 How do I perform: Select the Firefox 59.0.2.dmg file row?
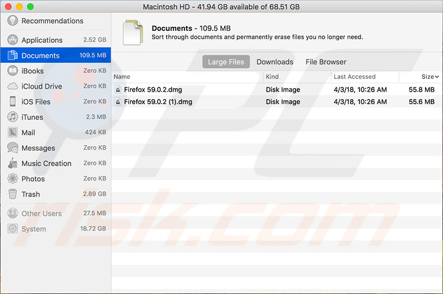[x=153, y=90]
